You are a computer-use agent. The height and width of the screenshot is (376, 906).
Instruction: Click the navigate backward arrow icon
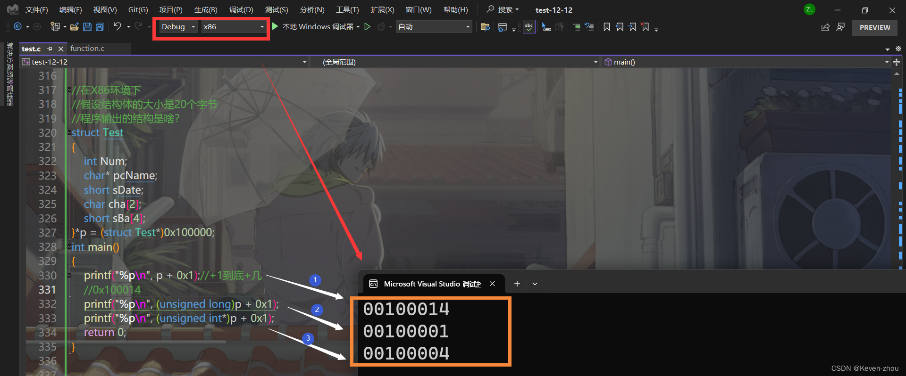(18, 27)
